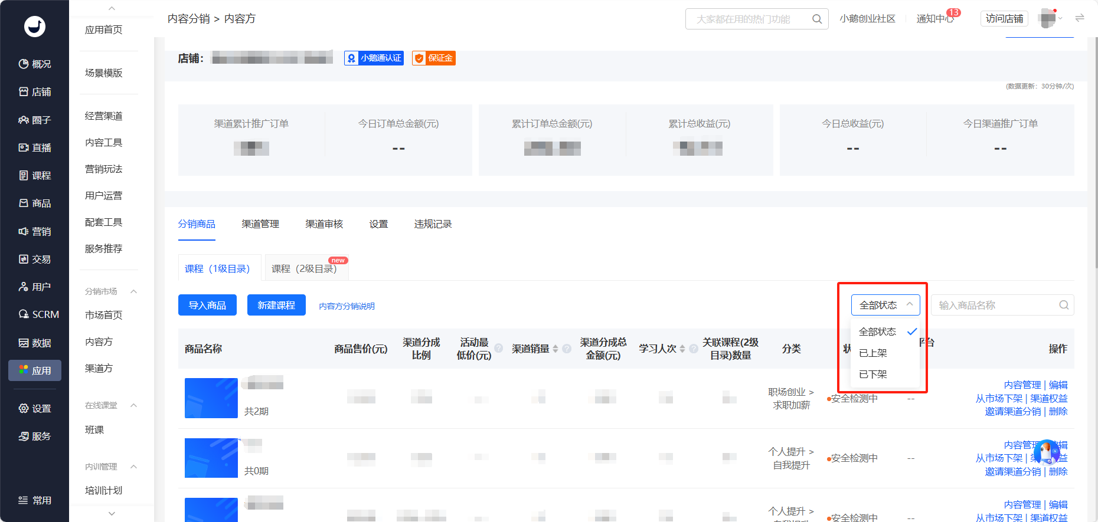
Task: Open 通知中心 notifications
Action: click(936, 19)
